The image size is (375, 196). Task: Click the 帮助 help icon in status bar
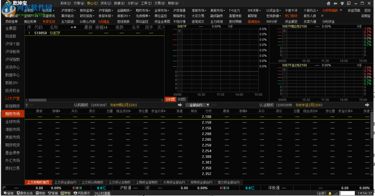(x=37, y=193)
